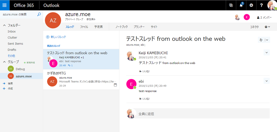Open the サイト tab

pyautogui.click(x=154, y=27)
